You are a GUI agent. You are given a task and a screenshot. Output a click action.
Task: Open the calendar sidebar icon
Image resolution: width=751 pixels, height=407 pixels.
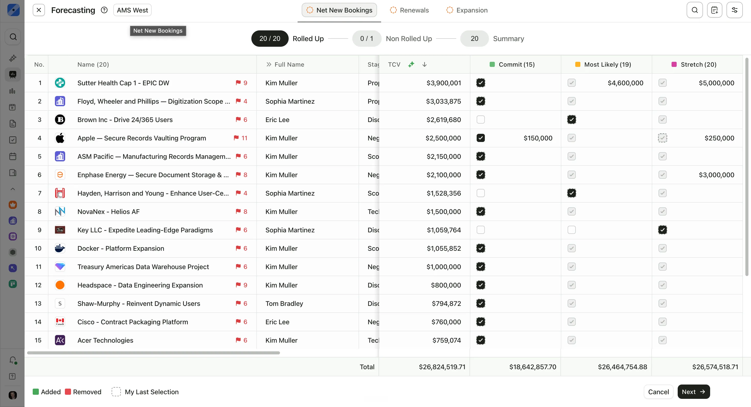pyautogui.click(x=13, y=157)
